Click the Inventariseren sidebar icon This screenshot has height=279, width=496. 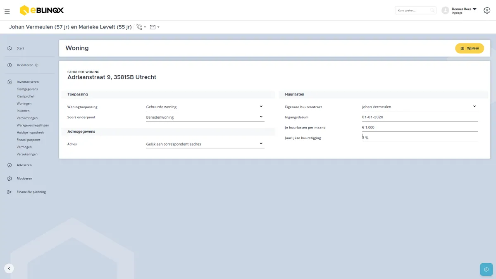(x=10, y=82)
